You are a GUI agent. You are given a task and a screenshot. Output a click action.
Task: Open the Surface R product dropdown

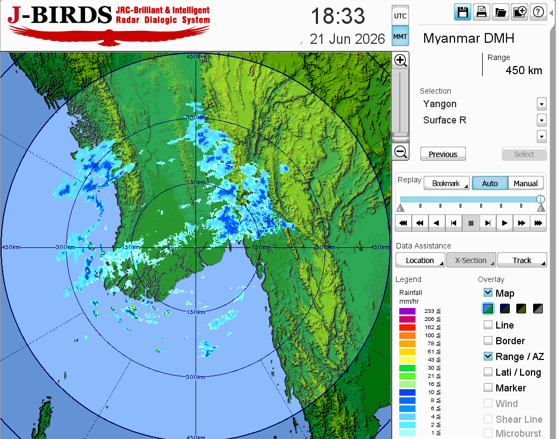tap(541, 120)
